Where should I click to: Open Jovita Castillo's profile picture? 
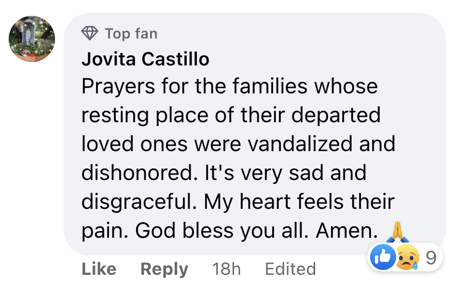32,39
